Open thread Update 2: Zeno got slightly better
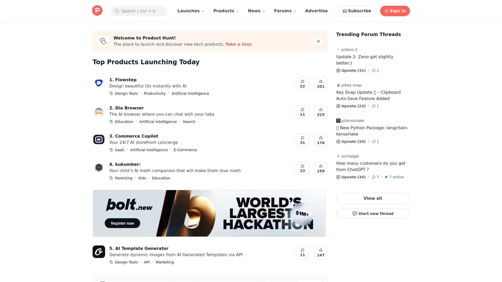 tap(364, 60)
